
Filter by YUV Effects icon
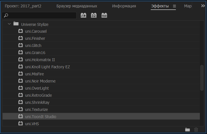point(104,15)
